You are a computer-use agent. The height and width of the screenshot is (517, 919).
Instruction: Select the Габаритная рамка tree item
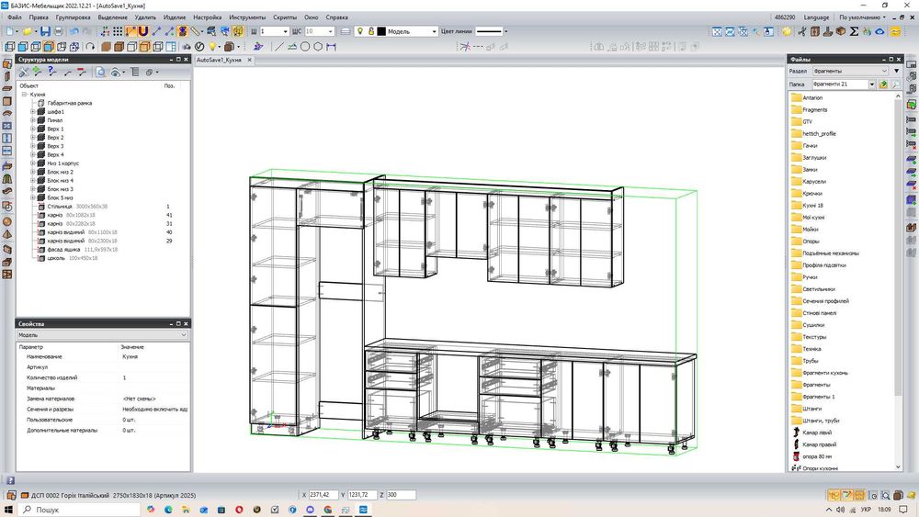click(x=69, y=103)
